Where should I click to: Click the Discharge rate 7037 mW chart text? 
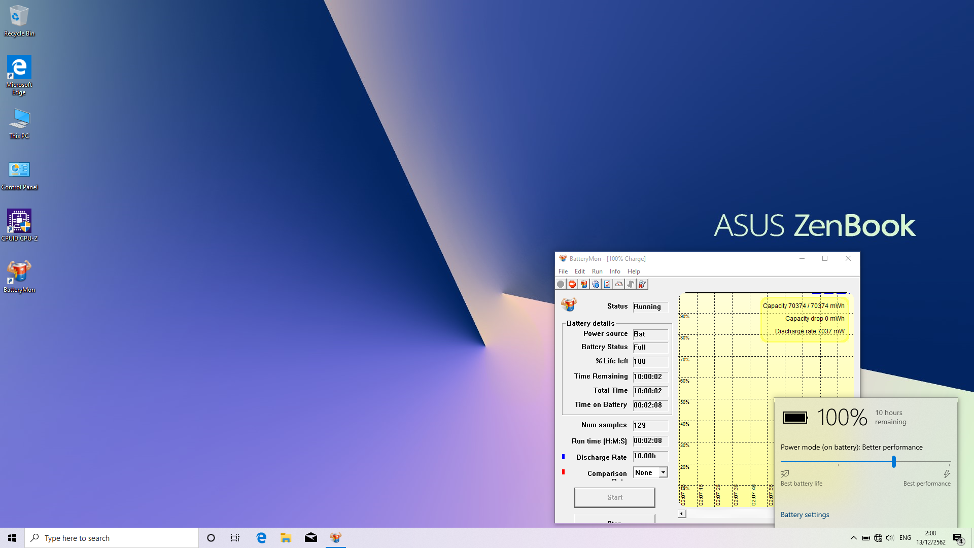point(810,331)
